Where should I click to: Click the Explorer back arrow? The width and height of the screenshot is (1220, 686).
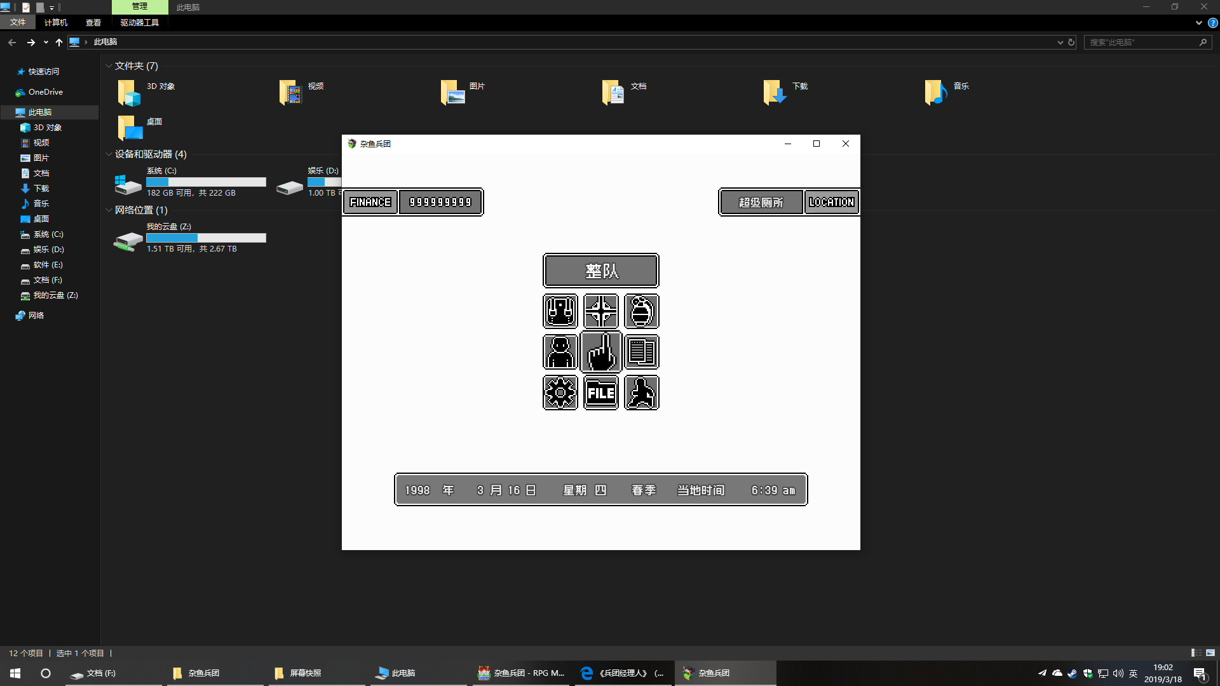coord(12,43)
